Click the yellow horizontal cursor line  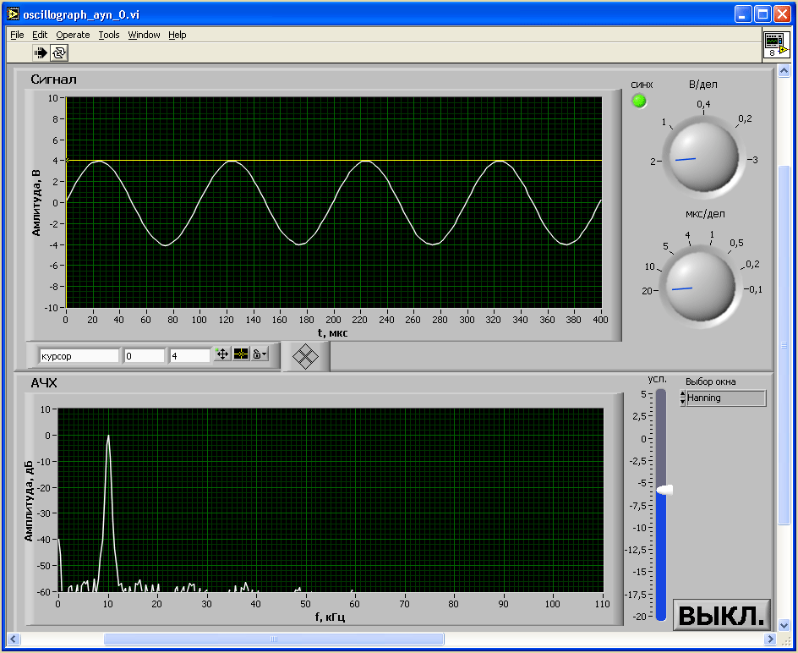(334, 160)
